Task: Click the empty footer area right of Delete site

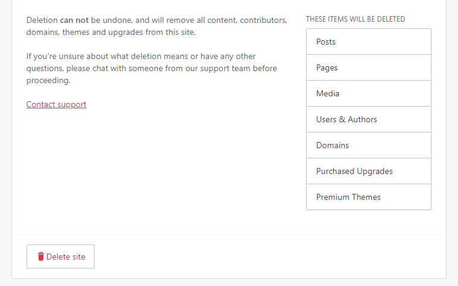Action: [x=271, y=256]
